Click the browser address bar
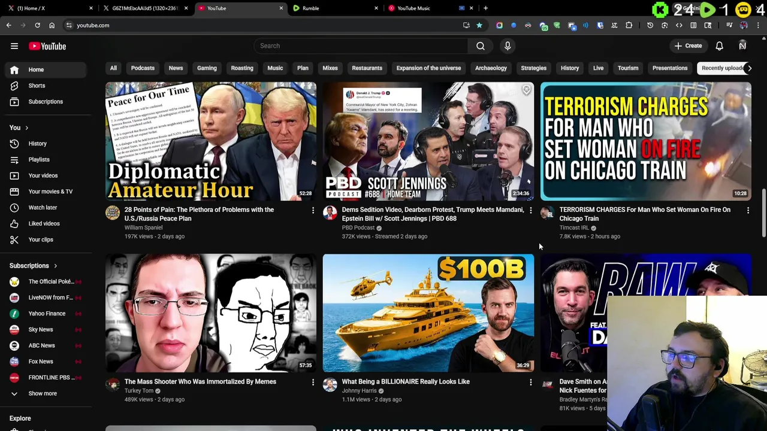 tap(264, 25)
